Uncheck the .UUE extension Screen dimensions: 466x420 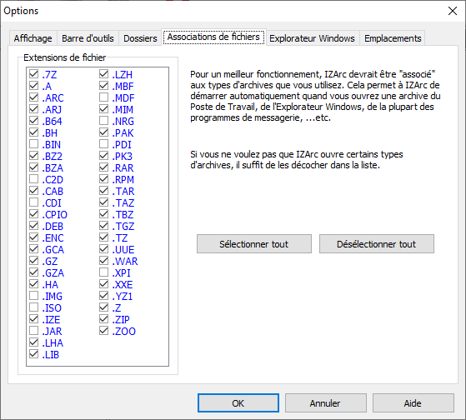click(103, 249)
